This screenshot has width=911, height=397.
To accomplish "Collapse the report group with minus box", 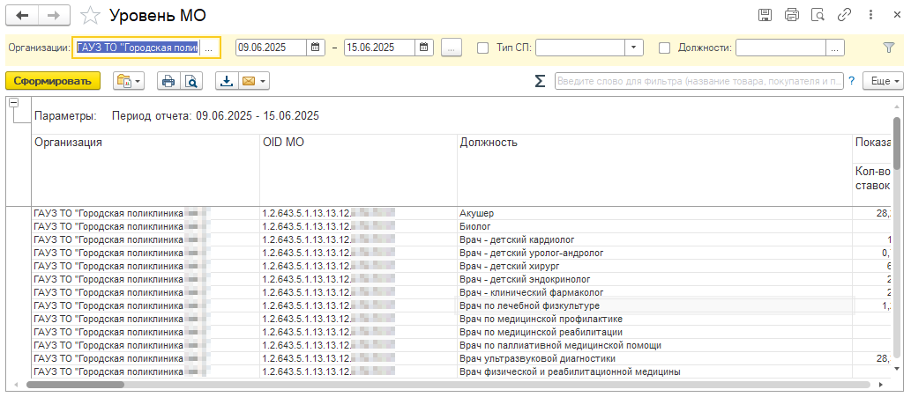I will tap(13, 103).
